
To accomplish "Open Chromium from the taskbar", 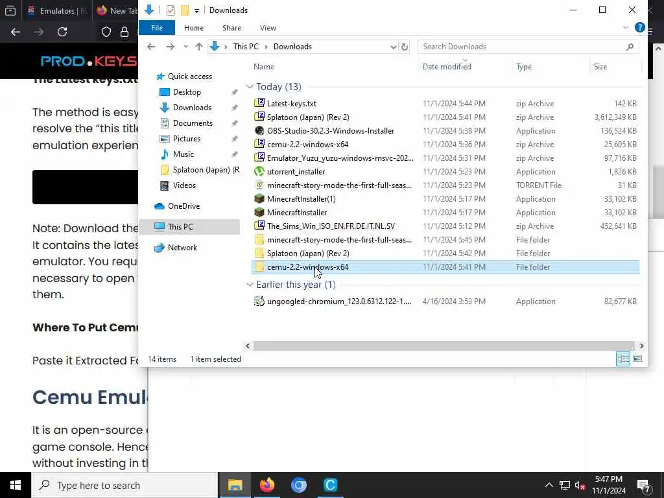I will pyautogui.click(x=298, y=485).
